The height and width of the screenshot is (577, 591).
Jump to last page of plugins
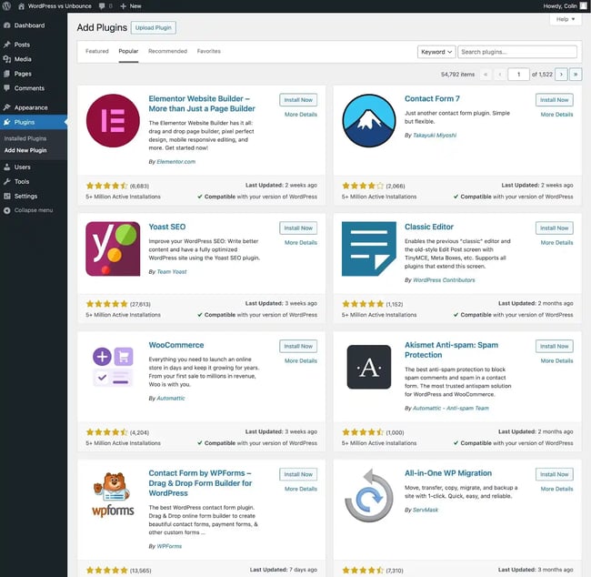coord(576,75)
